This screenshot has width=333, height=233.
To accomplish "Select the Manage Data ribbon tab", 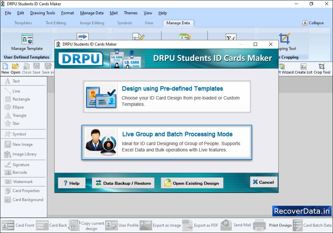I will [178, 23].
